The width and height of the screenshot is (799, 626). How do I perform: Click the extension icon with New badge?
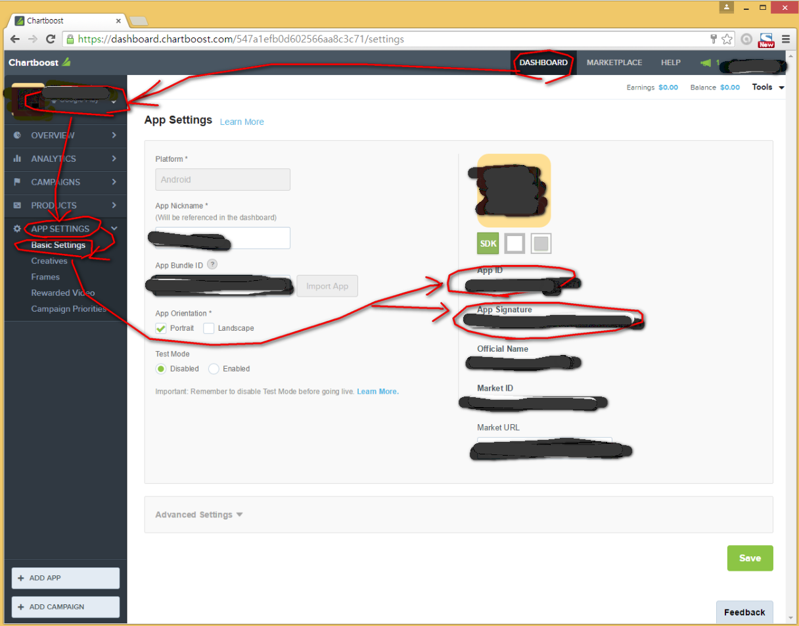pos(766,40)
